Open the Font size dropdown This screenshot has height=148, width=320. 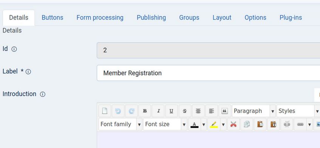pos(165,124)
